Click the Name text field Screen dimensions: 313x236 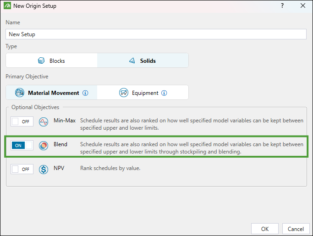pos(157,34)
